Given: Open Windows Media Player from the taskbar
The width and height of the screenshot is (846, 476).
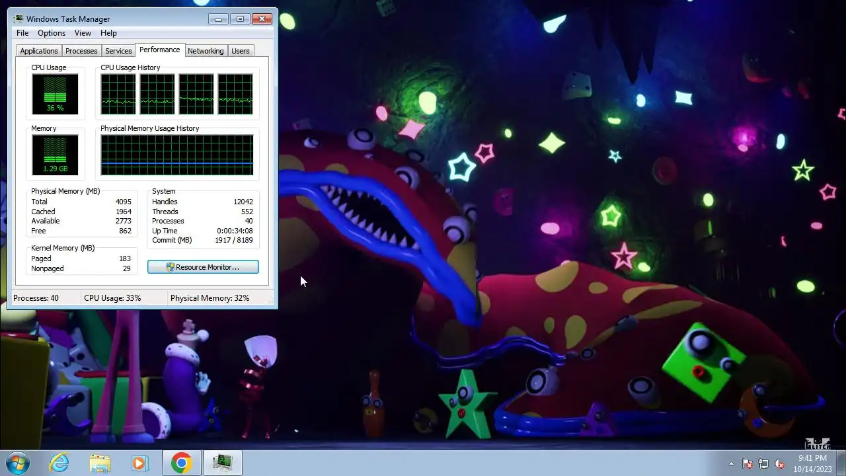Looking at the screenshot, I should [139, 463].
